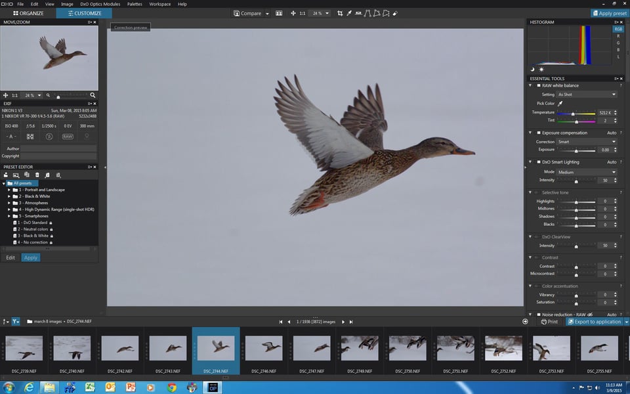Show highlight clipping (sun icon) in the histogram

[541, 69]
